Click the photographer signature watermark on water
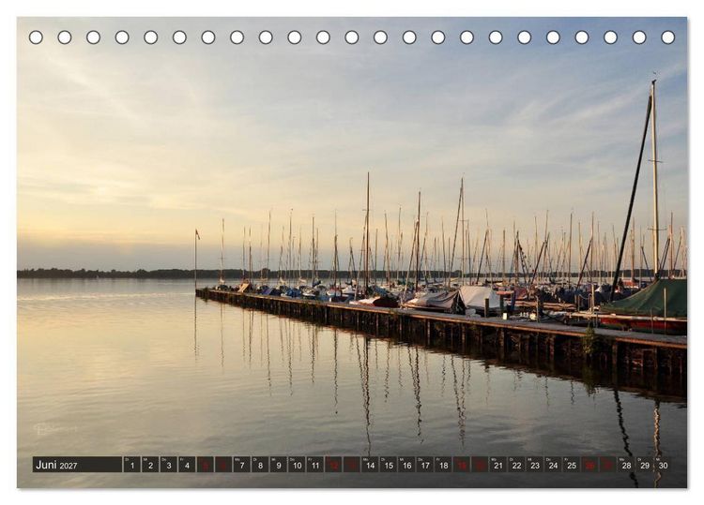 coord(54,429)
